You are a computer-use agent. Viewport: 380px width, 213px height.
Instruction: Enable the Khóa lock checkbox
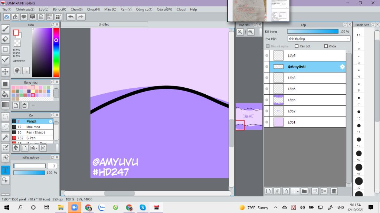[326, 46]
